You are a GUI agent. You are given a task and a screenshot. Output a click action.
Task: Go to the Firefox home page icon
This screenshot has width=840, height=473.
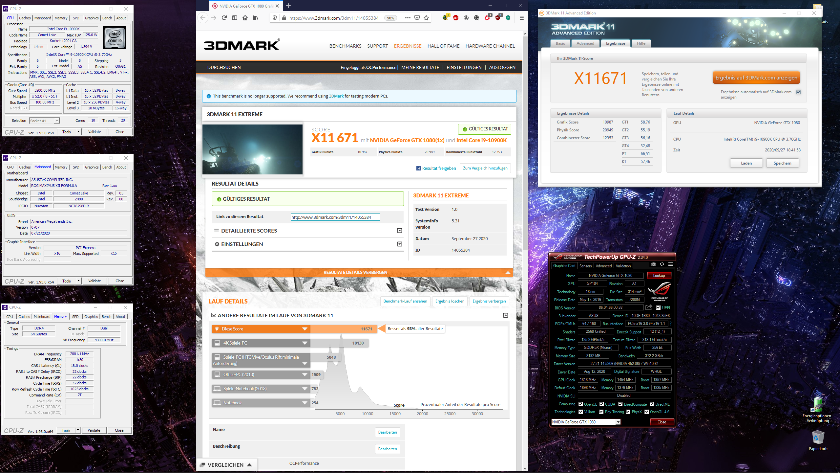point(245,18)
